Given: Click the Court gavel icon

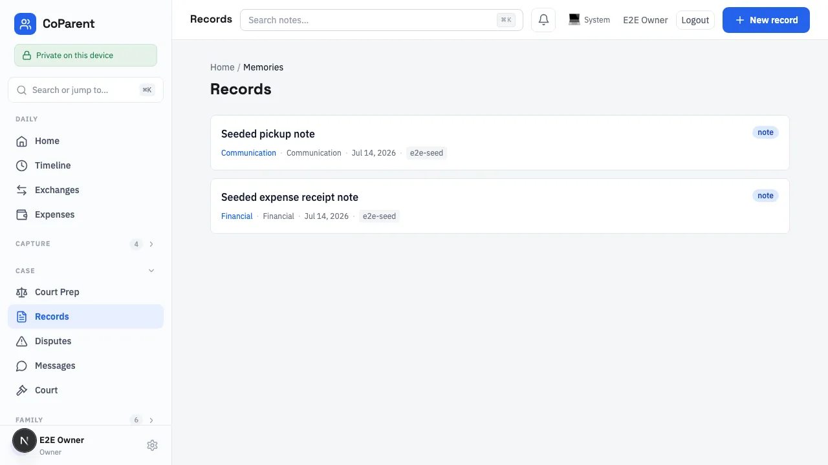Looking at the screenshot, I should pyautogui.click(x=22, y=390).
